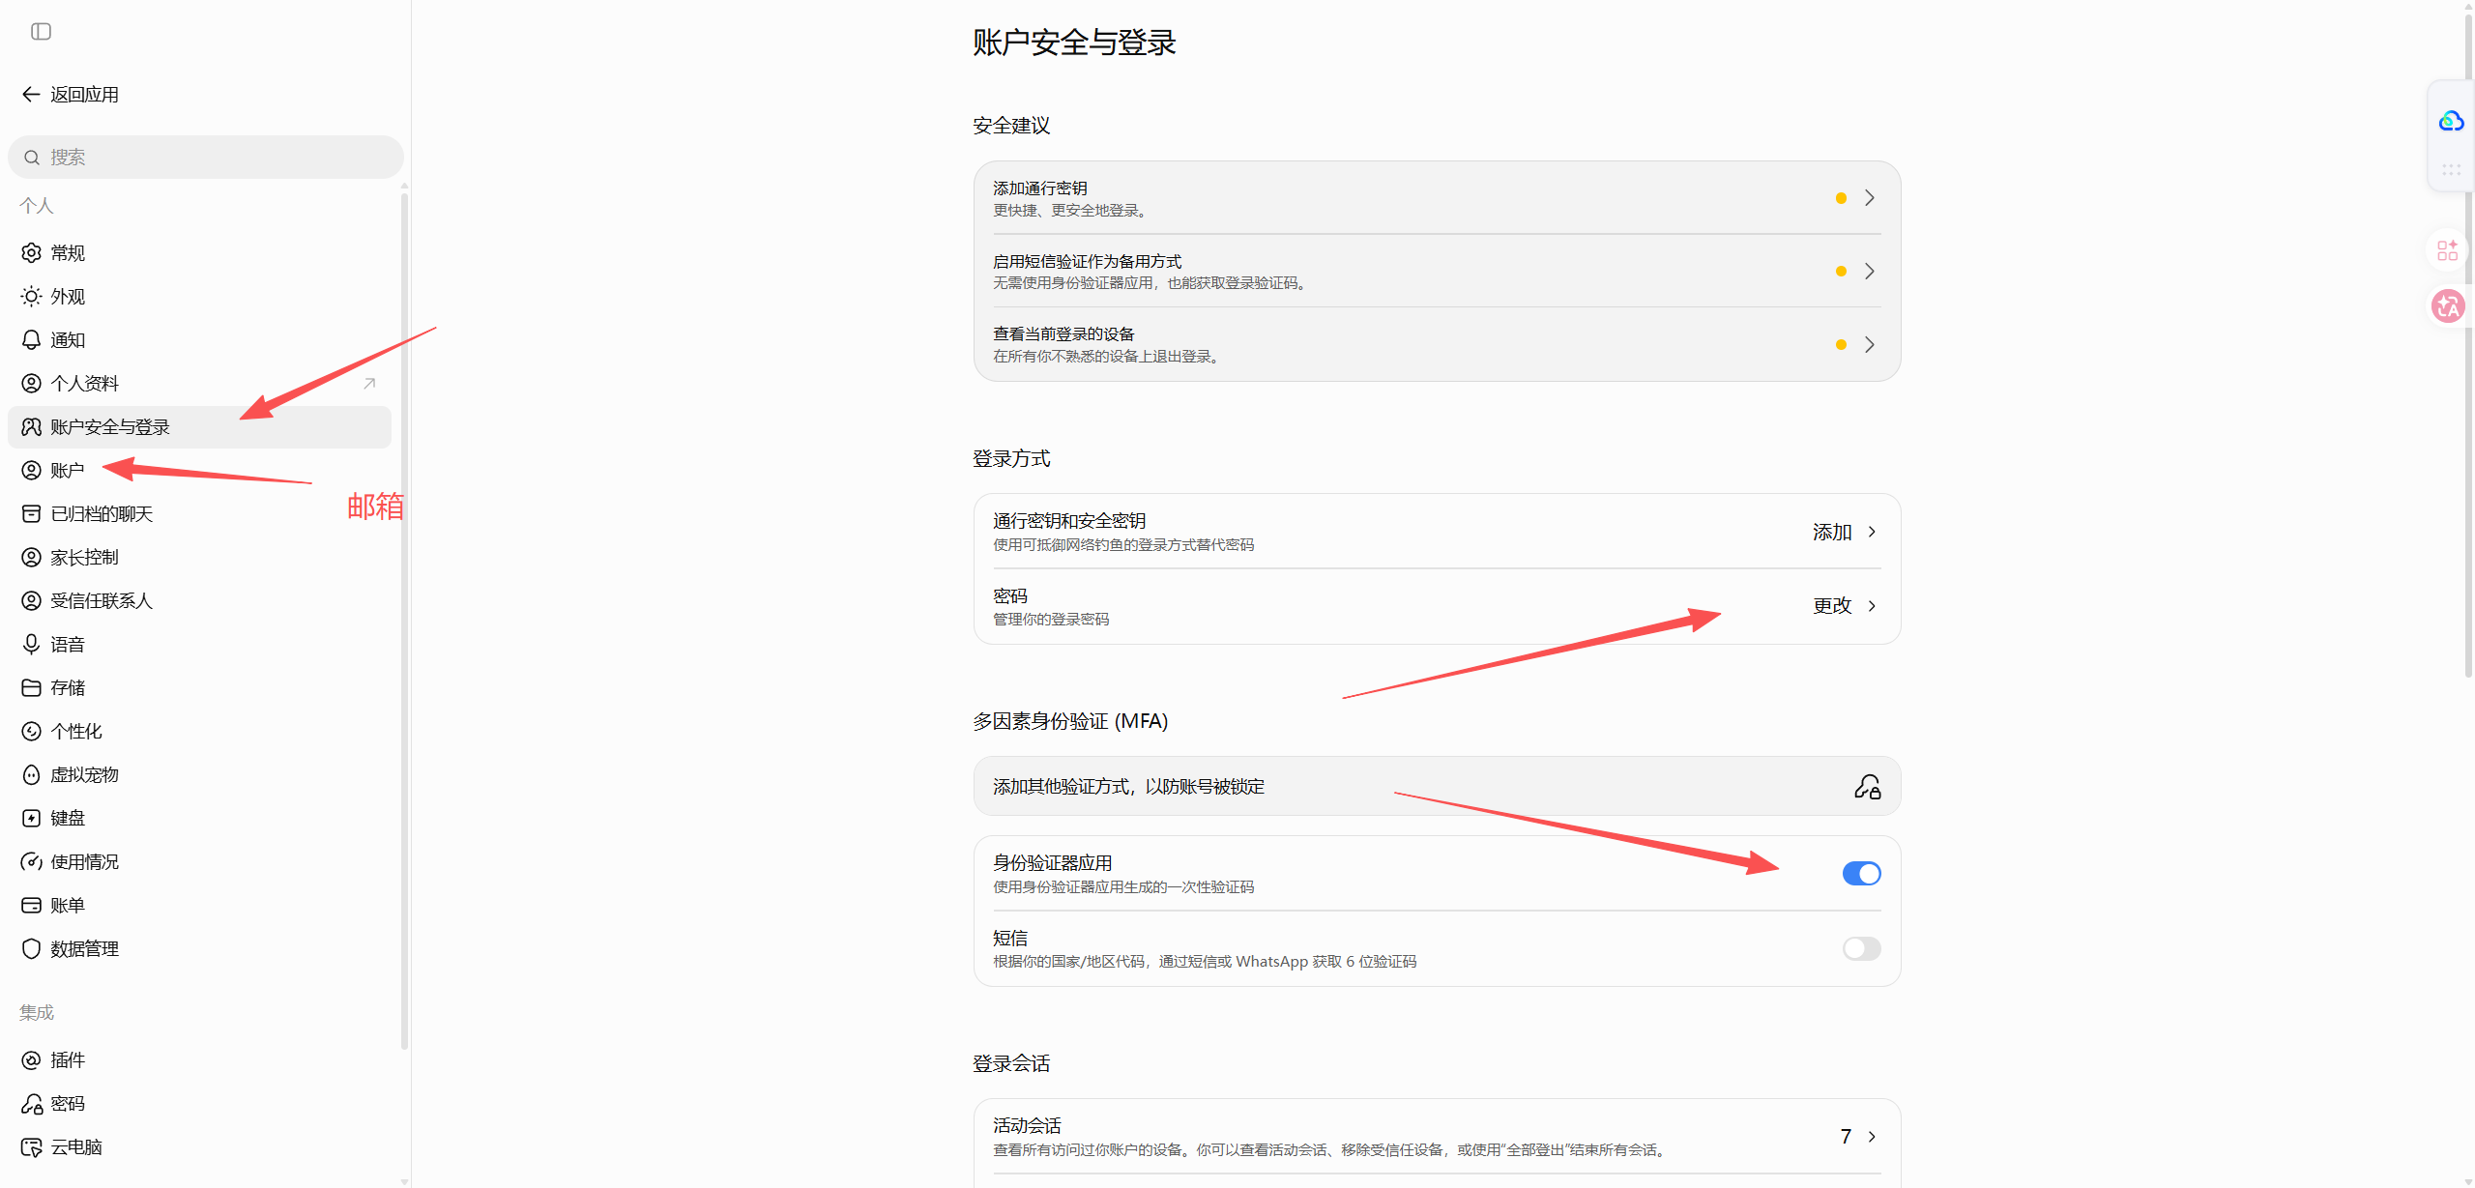Click the 常规 gear icon
Viewport: 2475px width, 1188px height.
pyautogui.click(x=32, y=253)
